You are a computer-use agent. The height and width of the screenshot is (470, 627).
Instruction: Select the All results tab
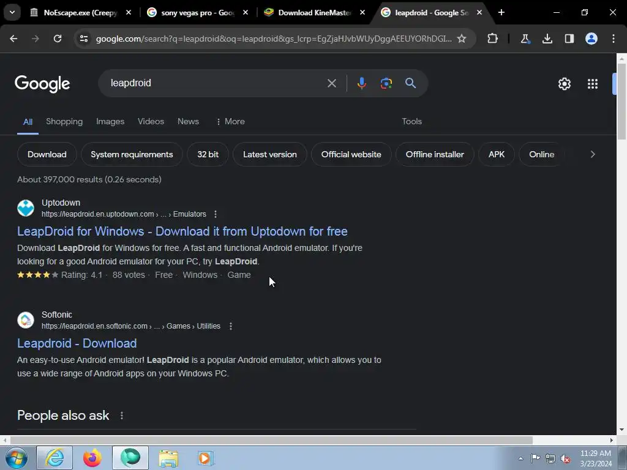[28, 122]
